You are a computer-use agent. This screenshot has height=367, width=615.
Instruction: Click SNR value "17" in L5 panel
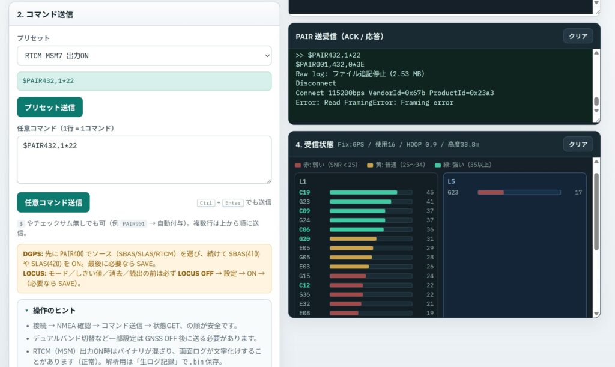(578, 193)
